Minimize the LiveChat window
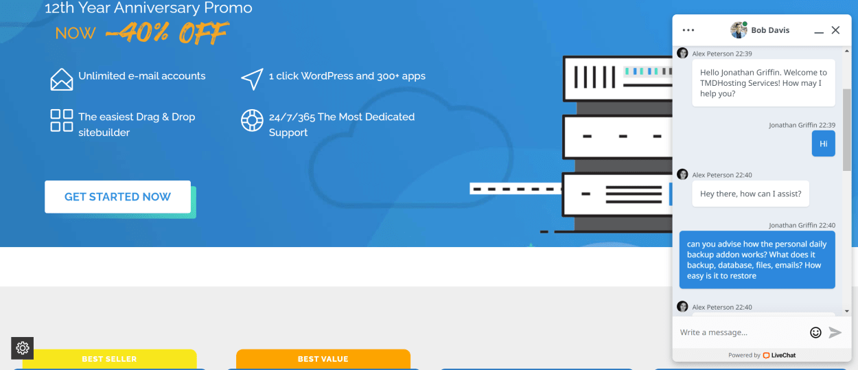Image resolution: width=858 pixels, height=370 pixels. pyautogui.click(x=818, y=31)
